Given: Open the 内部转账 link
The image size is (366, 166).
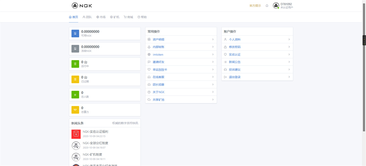Looking at the screenshot, I should click(158, 47).
